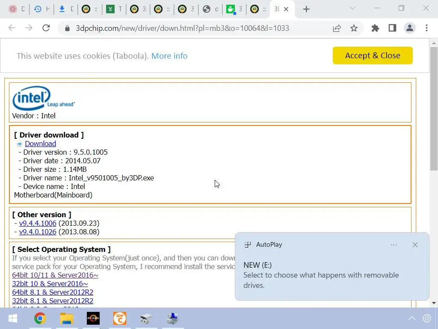The width and height of the screenshot is (438, 329).
Task: Share this page icon
Action: pyautogui.click(x=337, y=28)
